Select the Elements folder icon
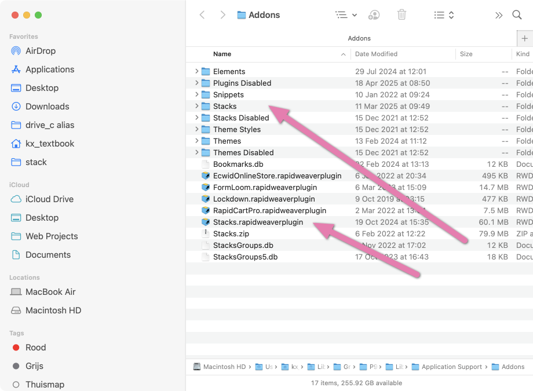The image size is (533, 391). [206, 71]
